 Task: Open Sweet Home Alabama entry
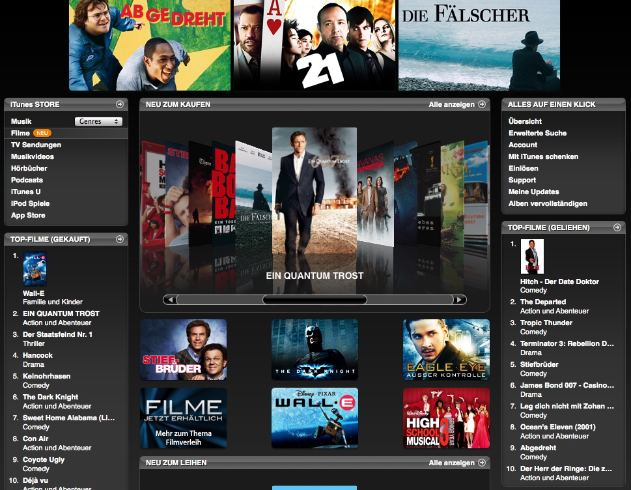tap(68, 418)
